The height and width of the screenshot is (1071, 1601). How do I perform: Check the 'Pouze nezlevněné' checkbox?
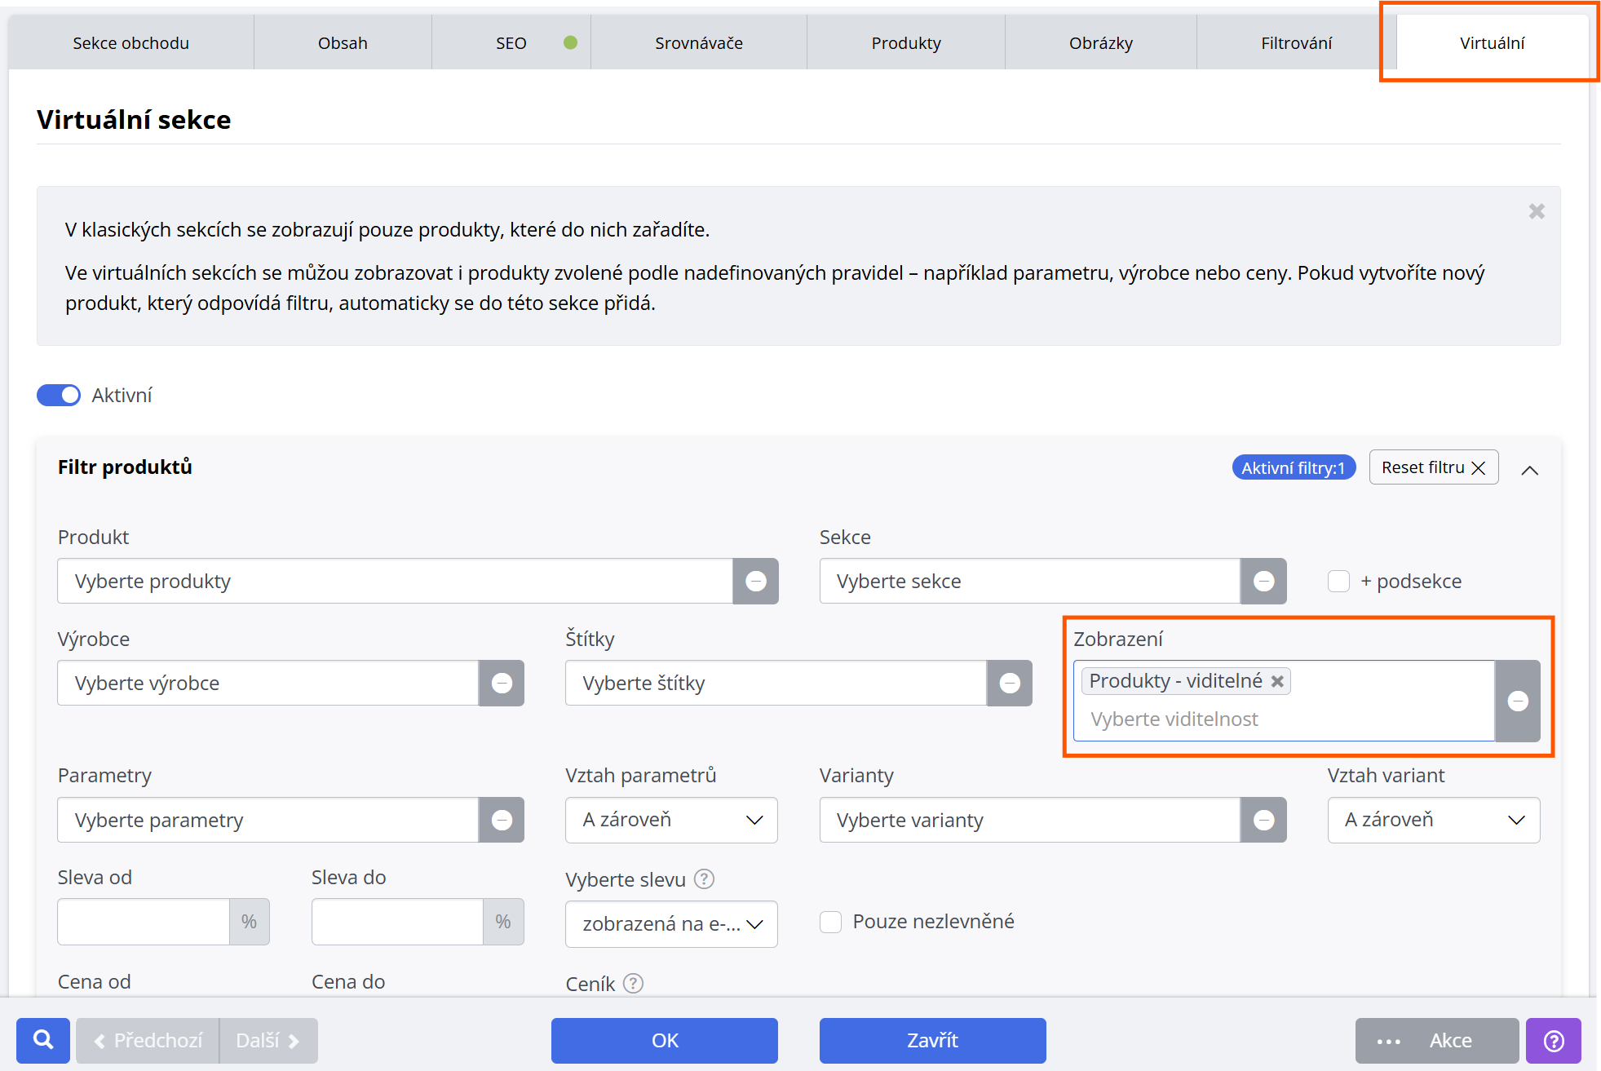point(830,922)
